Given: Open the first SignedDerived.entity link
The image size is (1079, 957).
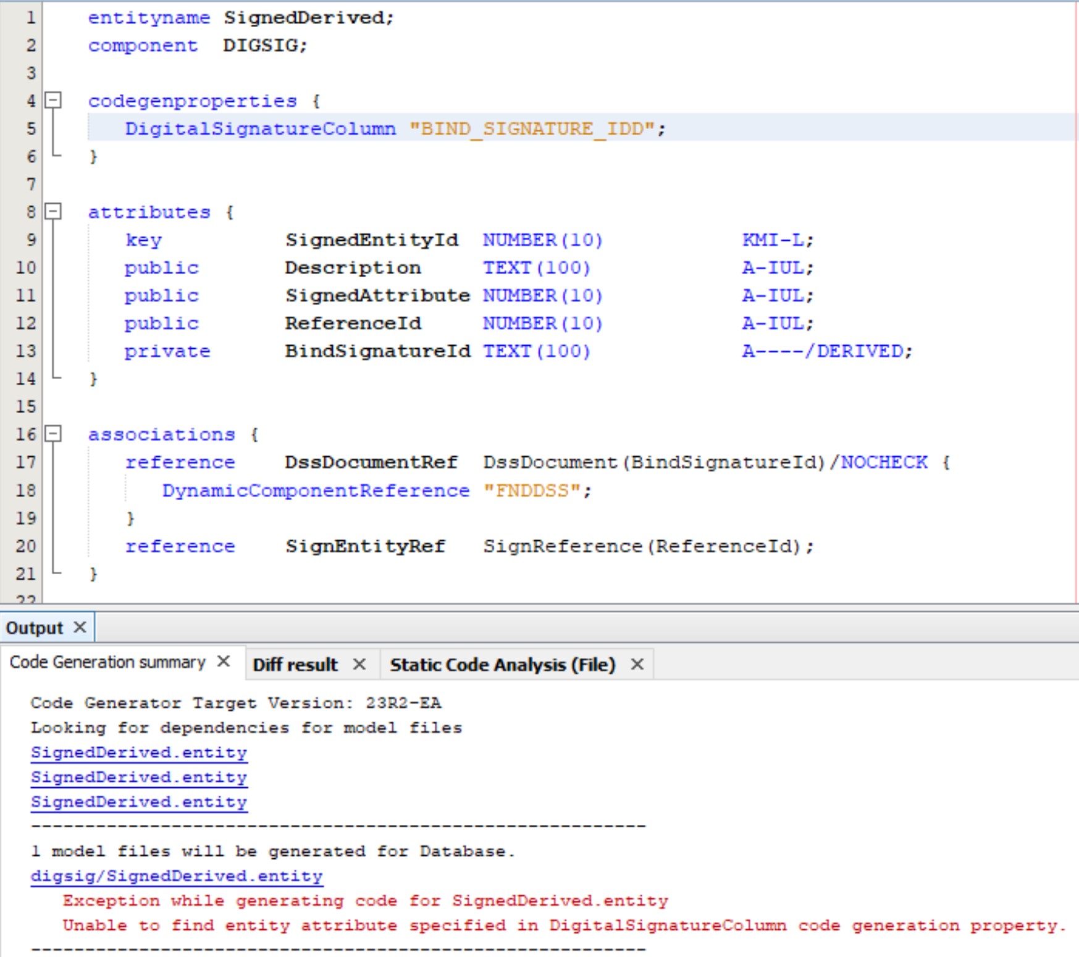Looking at the screenshot, I should pyautogui.click(x=139, y=753).
